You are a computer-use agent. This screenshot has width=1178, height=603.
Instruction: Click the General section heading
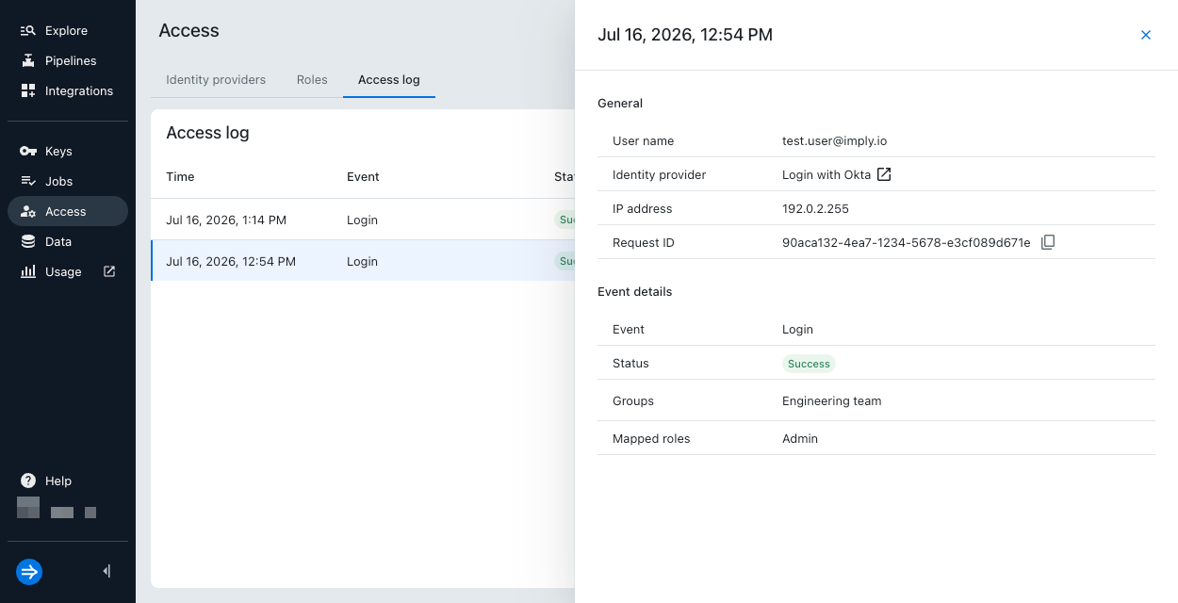point(620,103)
